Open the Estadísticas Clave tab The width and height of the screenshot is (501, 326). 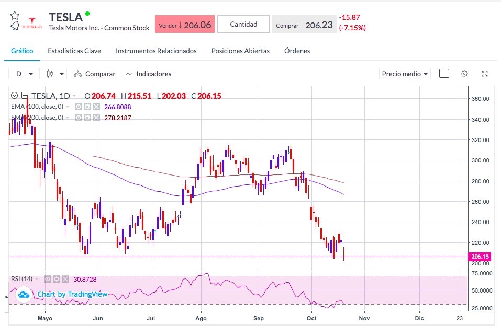(x=74, y=51)
